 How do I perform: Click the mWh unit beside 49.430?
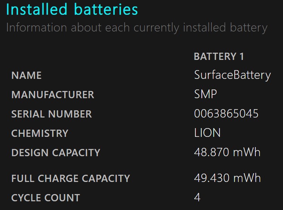pos(247,178)
